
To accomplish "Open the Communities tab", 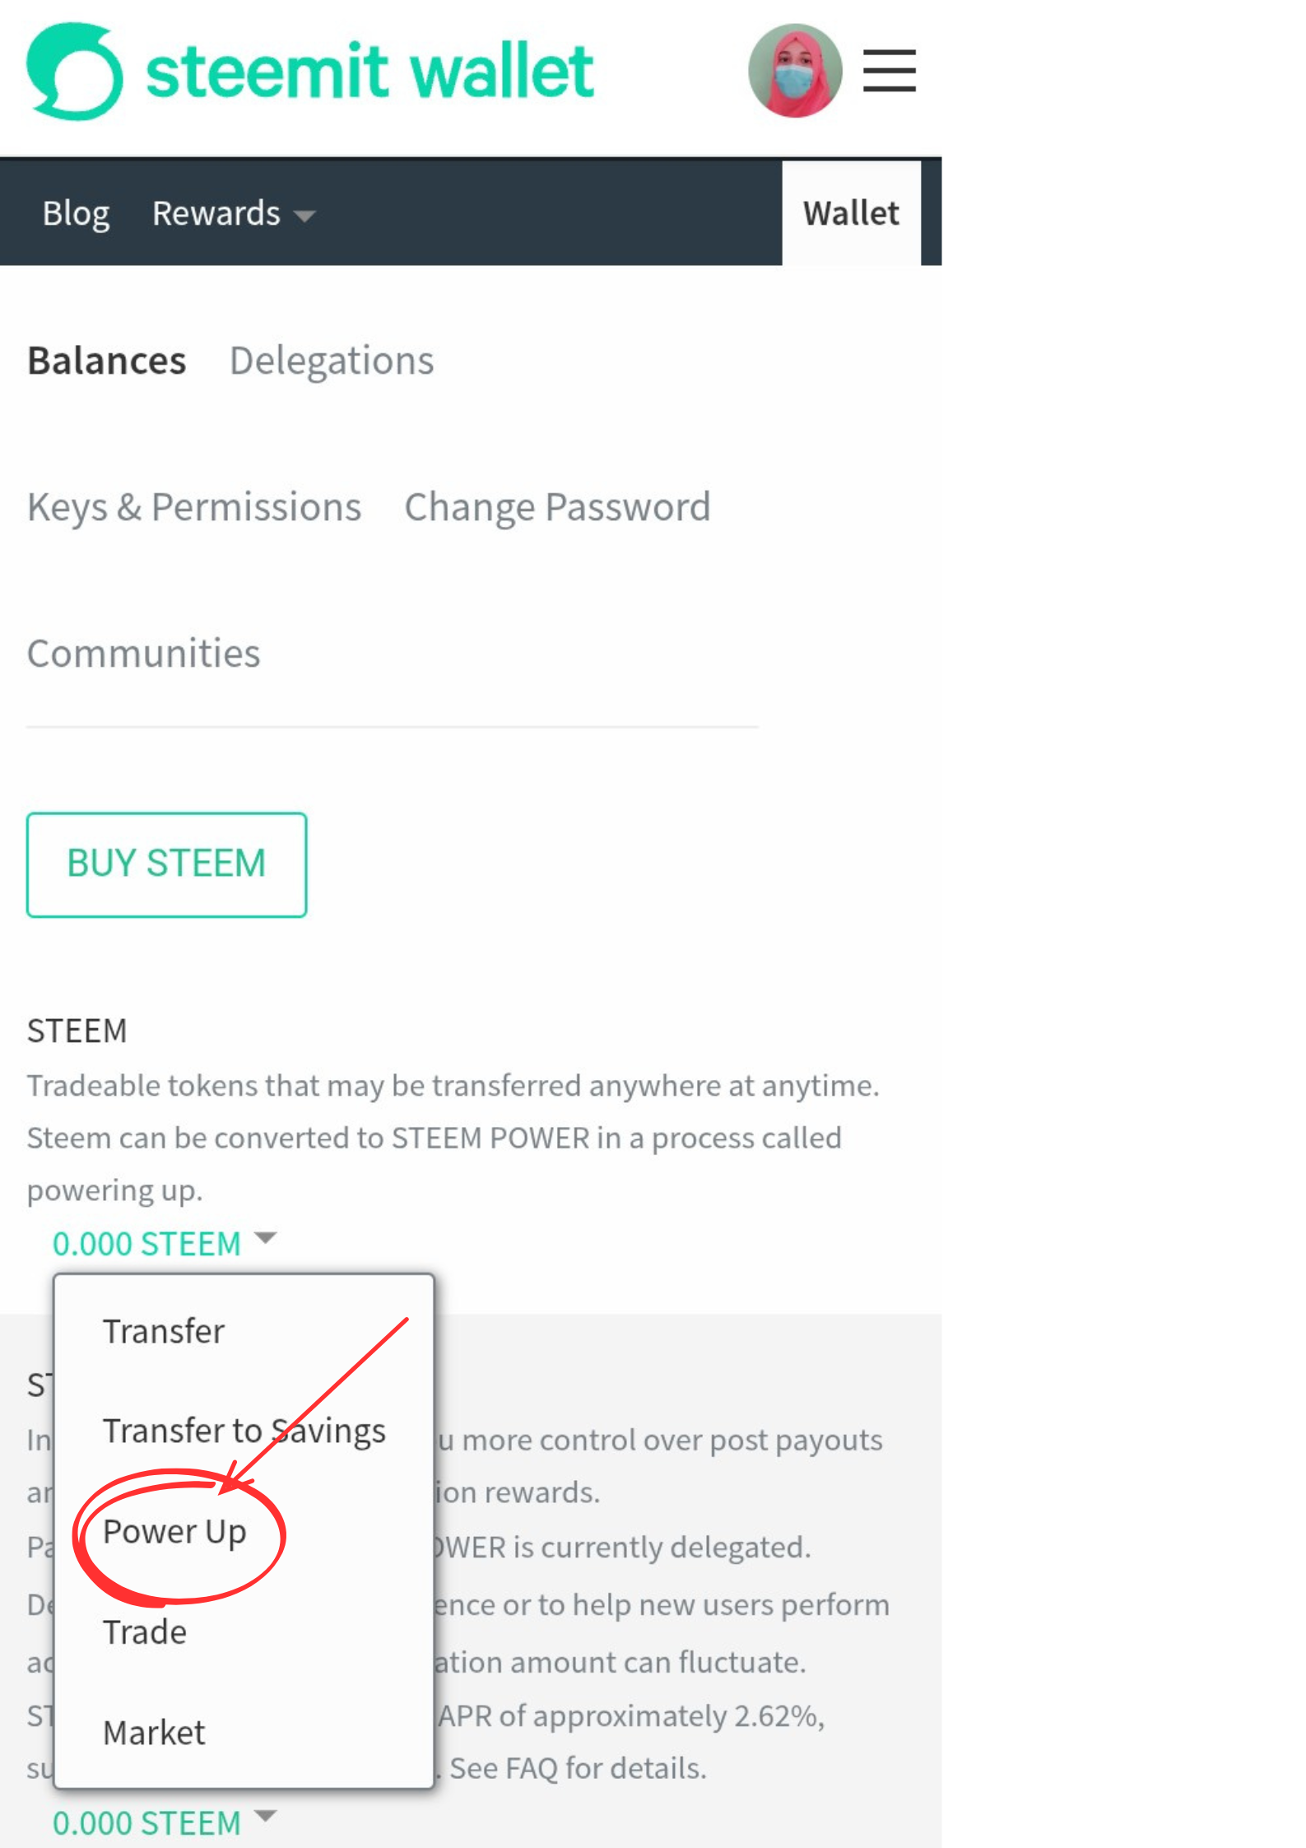I will (144, 654).
